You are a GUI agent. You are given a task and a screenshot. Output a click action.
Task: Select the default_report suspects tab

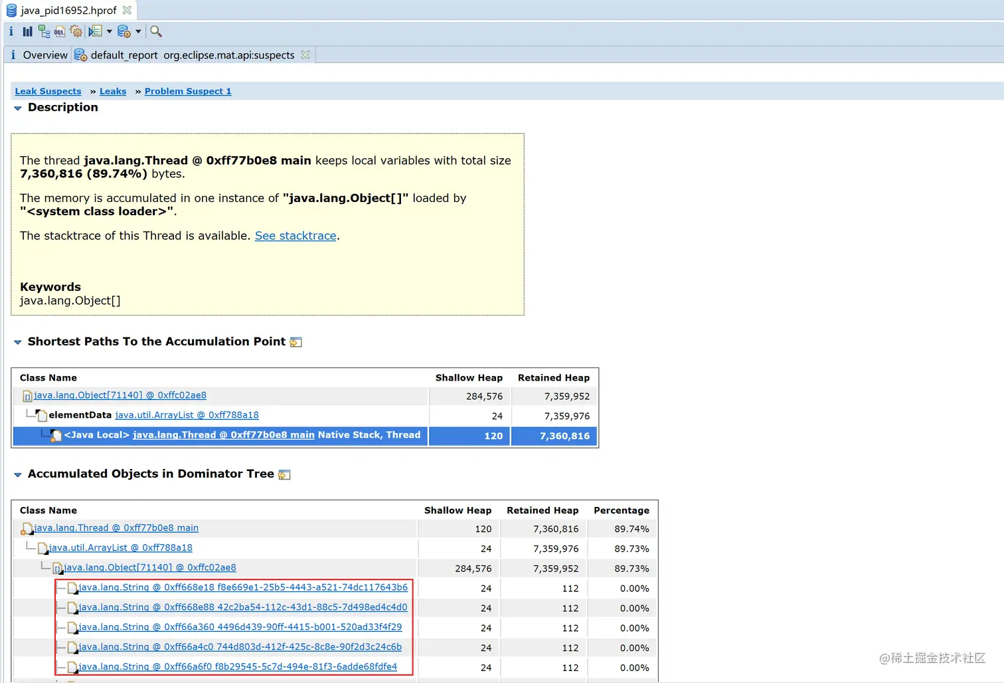click(x=193, y=55)
